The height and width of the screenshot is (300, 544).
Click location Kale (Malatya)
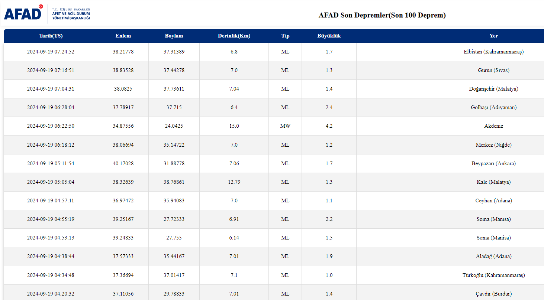(493, 182)
